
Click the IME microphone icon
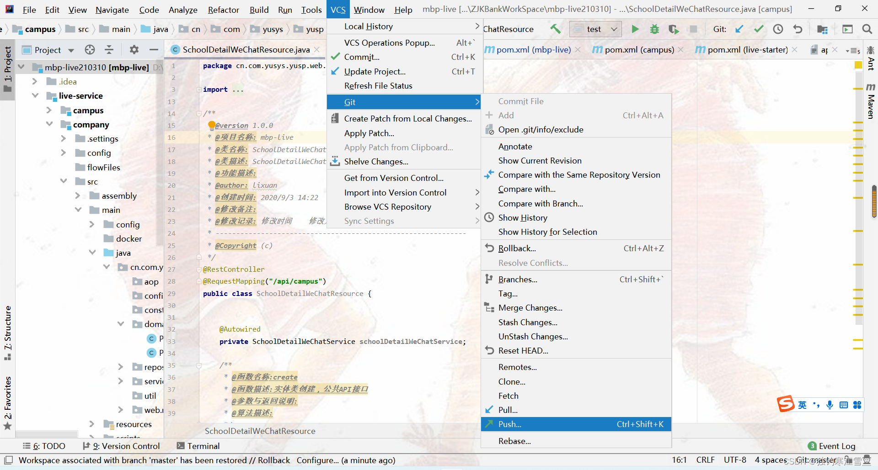click(x=830, y=405)
